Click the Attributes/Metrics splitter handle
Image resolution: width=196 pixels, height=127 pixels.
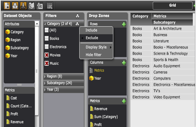(20, 85)
